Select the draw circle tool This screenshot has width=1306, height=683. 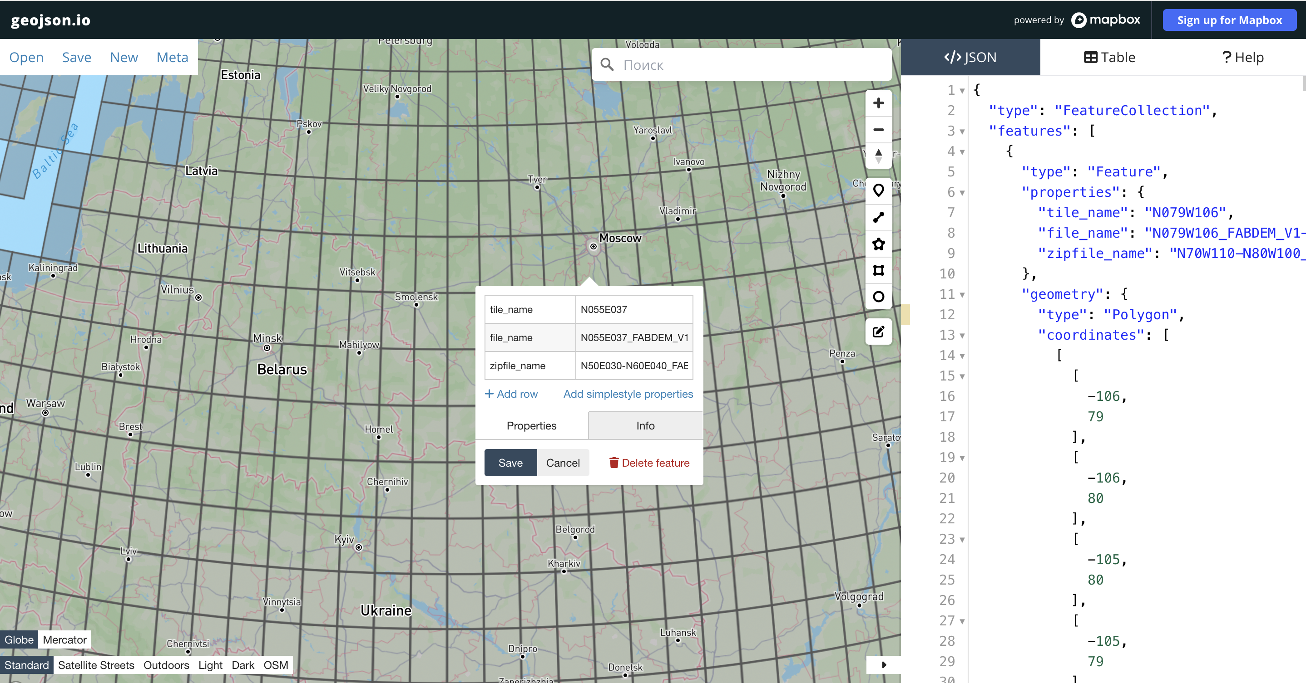878,297
